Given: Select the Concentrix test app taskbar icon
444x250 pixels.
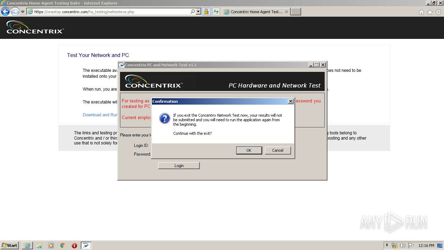Looking at the screenshot, I should [86, 245].
